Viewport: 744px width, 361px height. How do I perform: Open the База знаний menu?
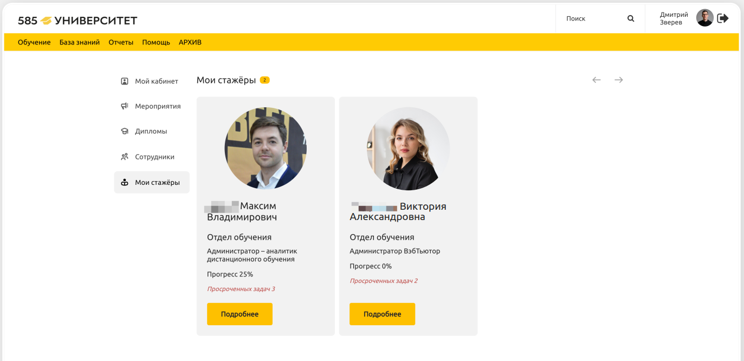[x=80, y=42]
